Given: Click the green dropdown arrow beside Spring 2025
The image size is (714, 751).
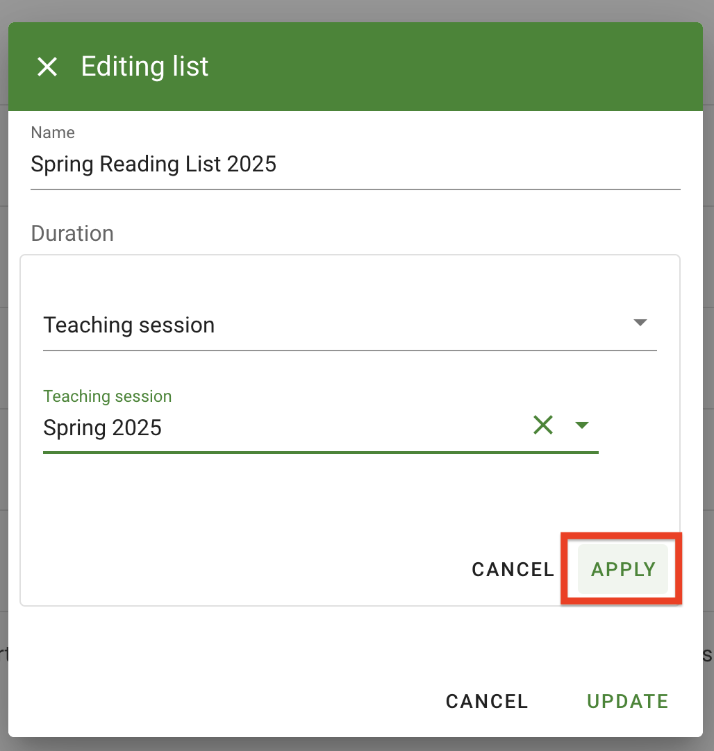Looking at the screenshot, I should (583, 425).
